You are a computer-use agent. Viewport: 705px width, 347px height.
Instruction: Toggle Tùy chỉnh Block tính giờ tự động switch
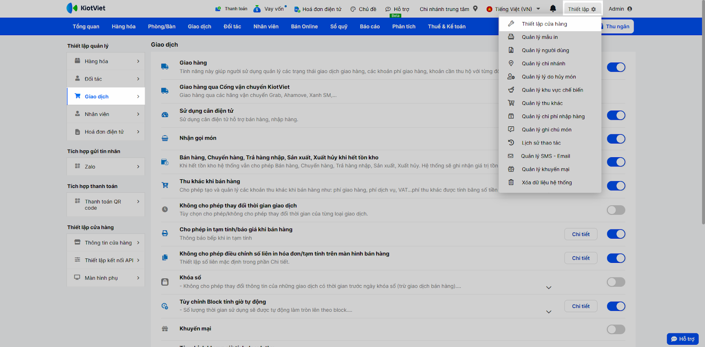coord(616,306)
